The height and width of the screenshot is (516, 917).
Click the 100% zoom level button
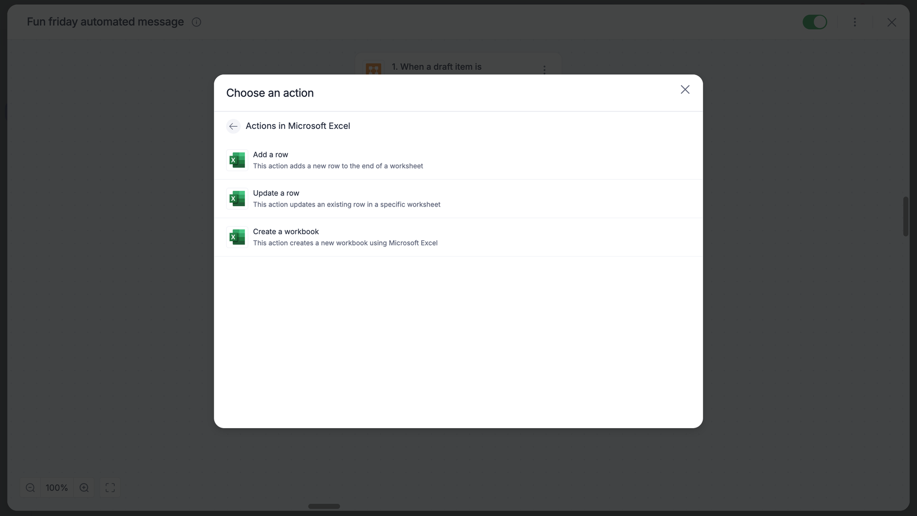coord(57,488)
